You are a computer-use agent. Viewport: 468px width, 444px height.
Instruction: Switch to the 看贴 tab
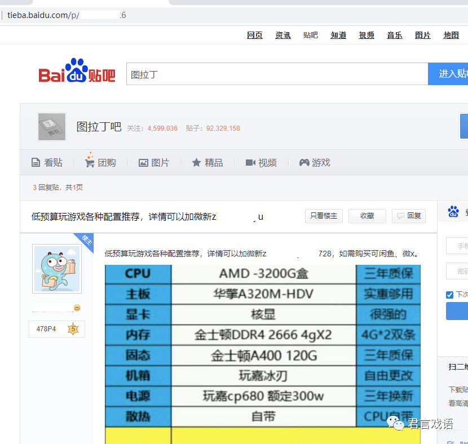(x=47, y=162)
